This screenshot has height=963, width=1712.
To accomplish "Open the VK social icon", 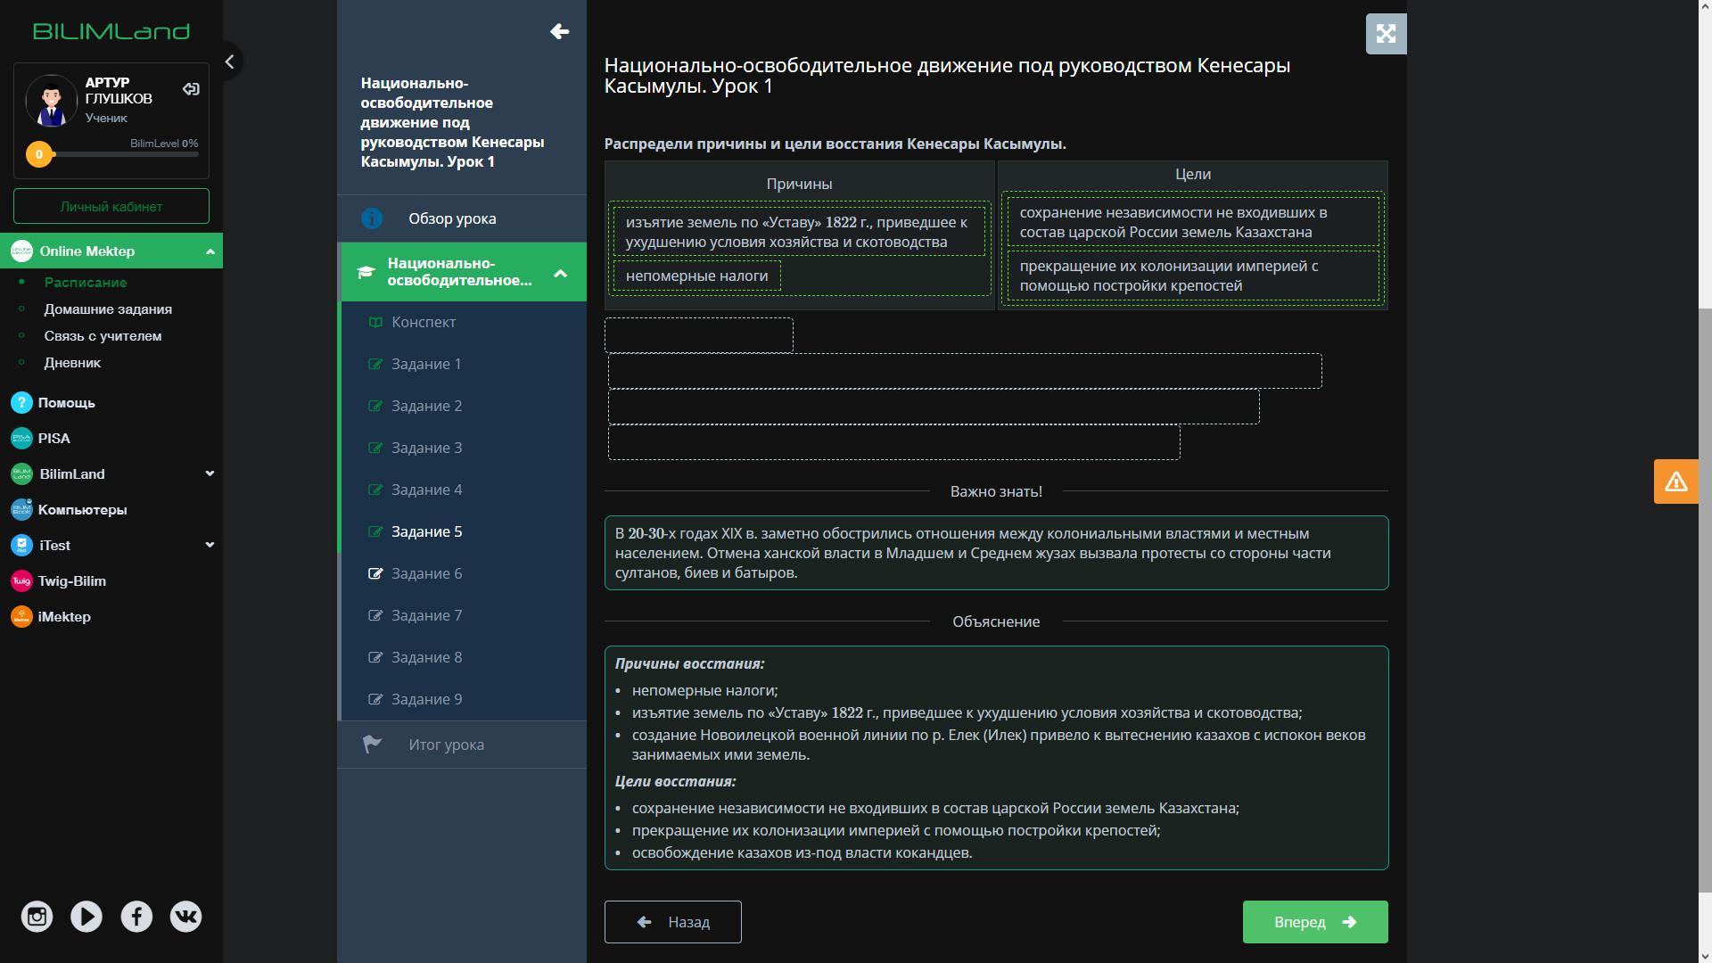I will click(x=185, y=917).
